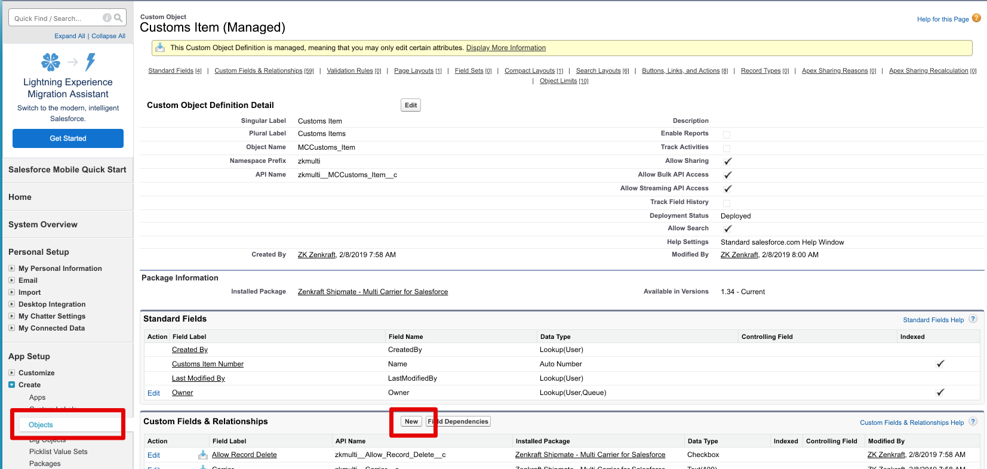Click the Expand All link

click(70, 36)
